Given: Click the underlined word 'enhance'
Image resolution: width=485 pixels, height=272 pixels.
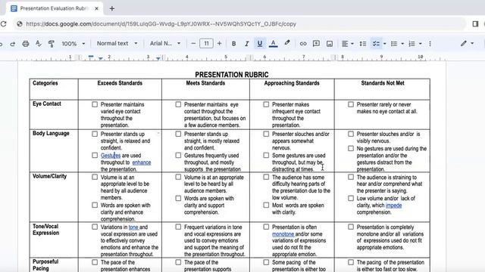Looking at the screenshot, I should coord(142,162).
